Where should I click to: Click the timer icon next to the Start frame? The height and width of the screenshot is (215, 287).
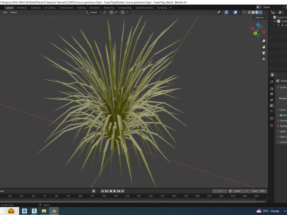(x=230, y=191)
